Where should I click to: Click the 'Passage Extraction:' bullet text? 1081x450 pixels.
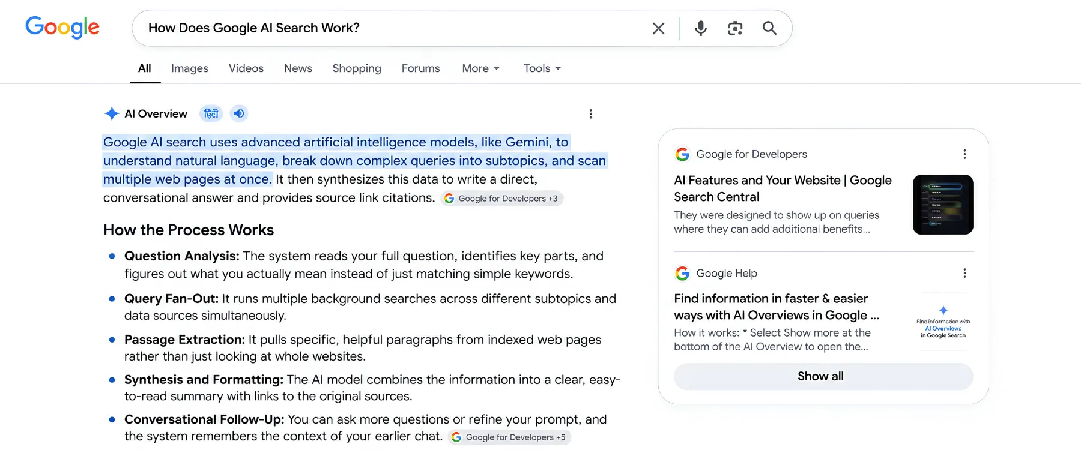pyautogui.click(x=185, y=340)
